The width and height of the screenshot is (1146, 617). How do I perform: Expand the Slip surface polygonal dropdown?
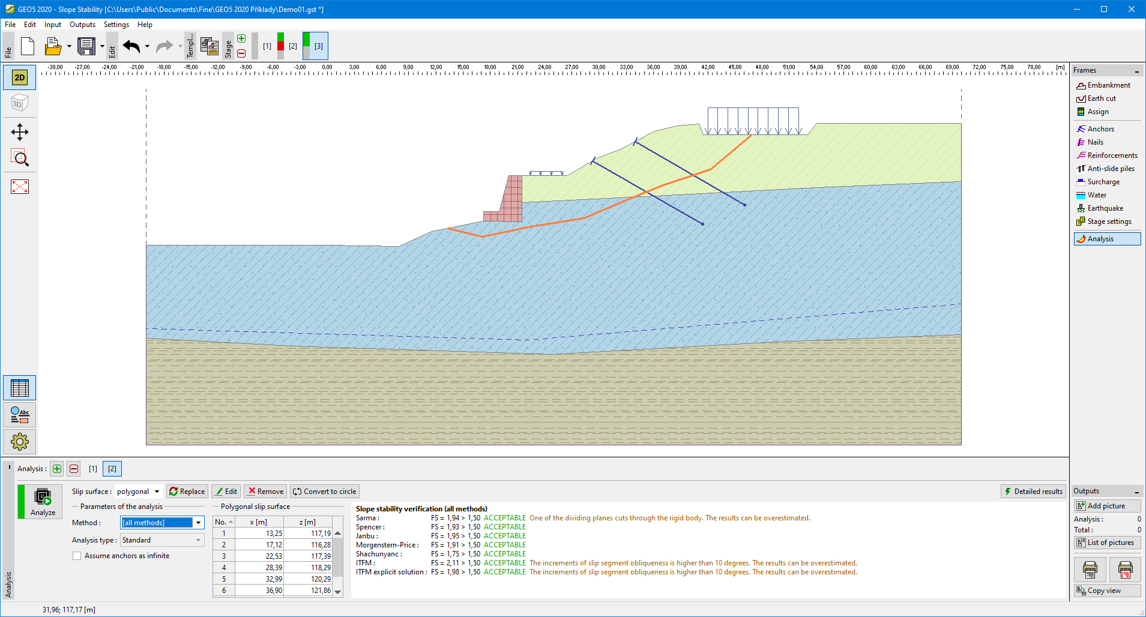click(157, 492)
